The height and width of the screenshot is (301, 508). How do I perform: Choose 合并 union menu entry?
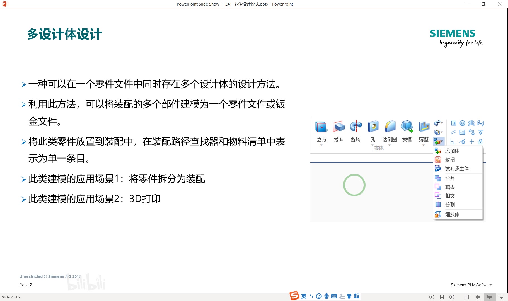click(x=458, y=178)
